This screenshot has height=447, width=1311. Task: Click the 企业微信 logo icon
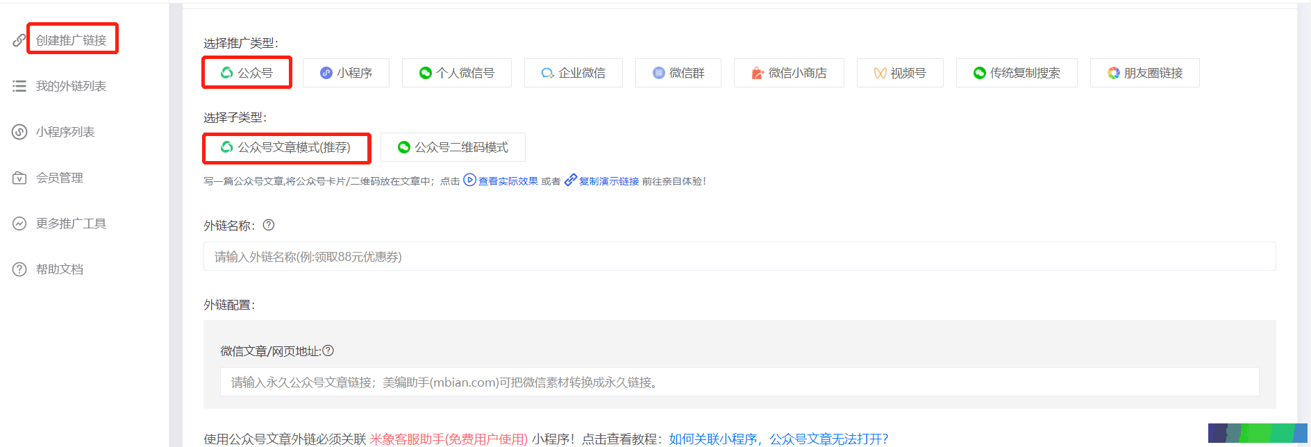(x=548, y=73)
